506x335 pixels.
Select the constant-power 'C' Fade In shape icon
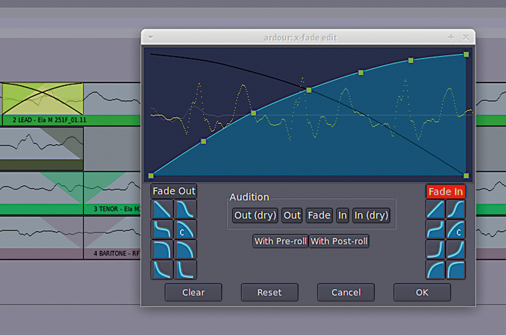(455, 229)
